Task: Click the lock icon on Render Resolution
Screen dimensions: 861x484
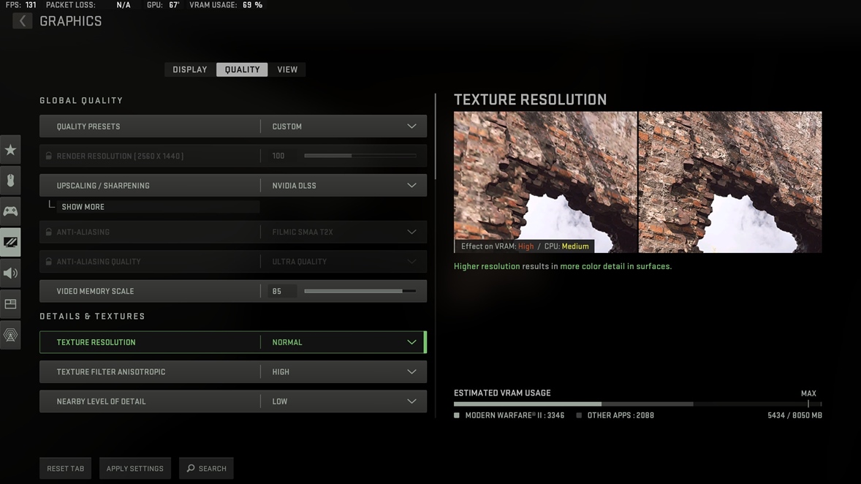Action: [x=49, y=156]
